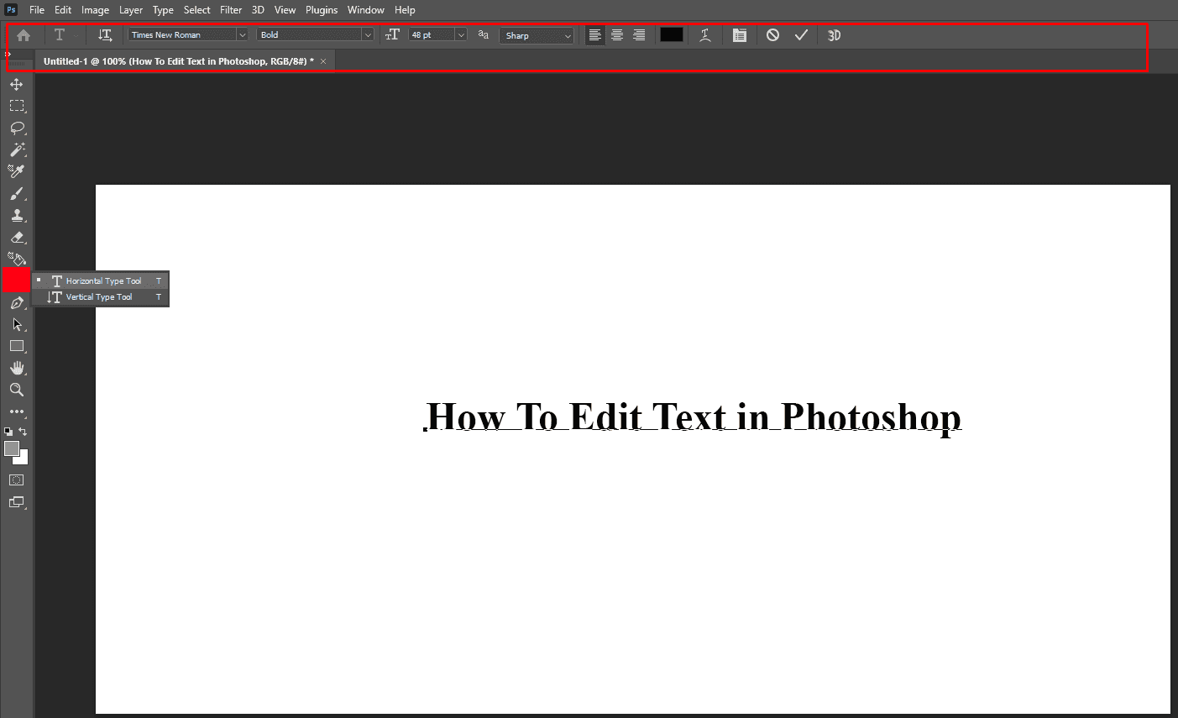Click the create warped text icon
Viewport: 1178px width, 718px height.
point(705,35)
